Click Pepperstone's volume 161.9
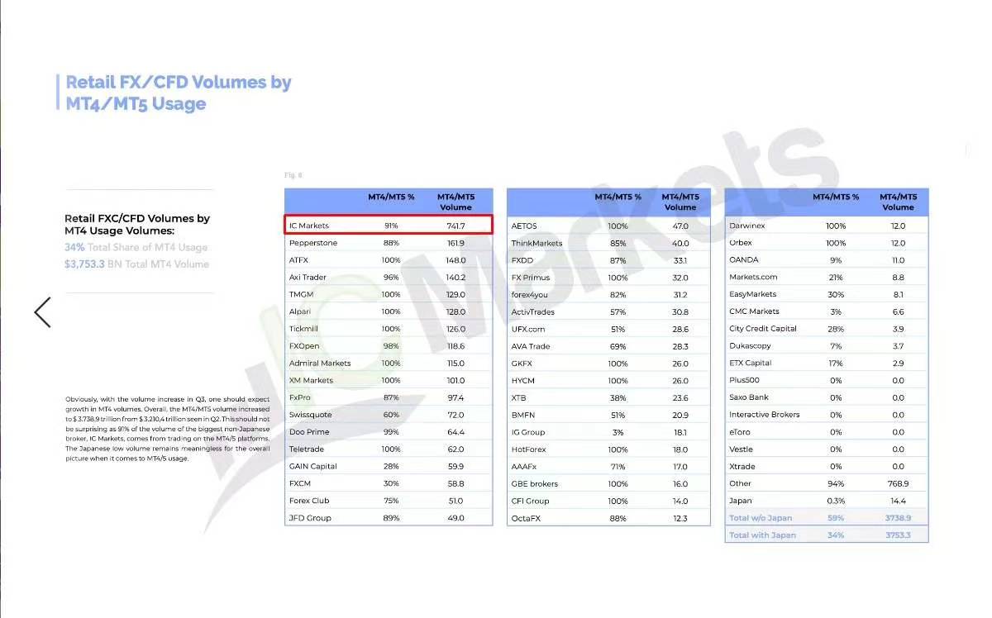The image size is (992, 618). (455, 243)
